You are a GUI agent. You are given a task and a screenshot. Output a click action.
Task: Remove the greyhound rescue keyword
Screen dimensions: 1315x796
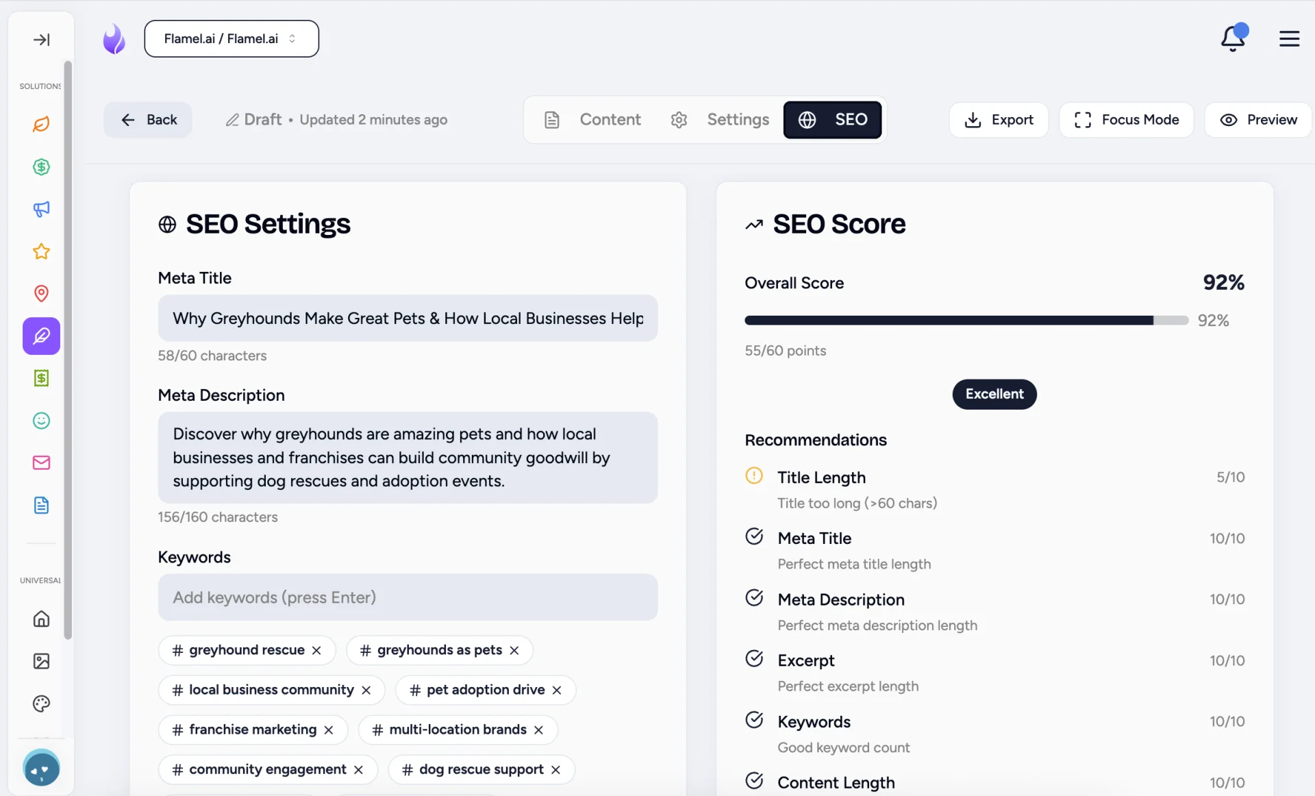pyautogui.click(x=316, y=650)
